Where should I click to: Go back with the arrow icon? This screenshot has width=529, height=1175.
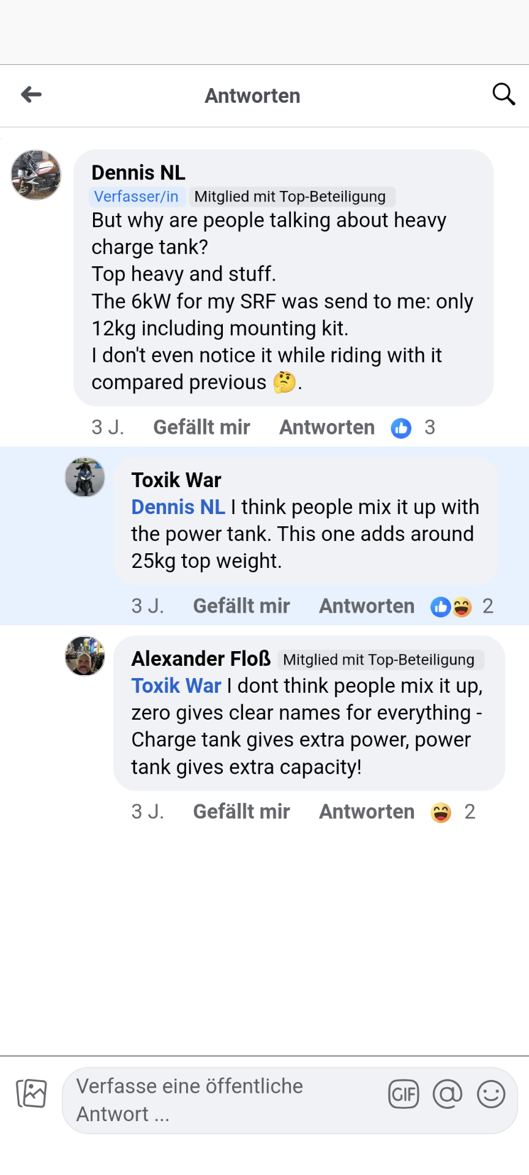pyautogui.click(x=31, y=94)
